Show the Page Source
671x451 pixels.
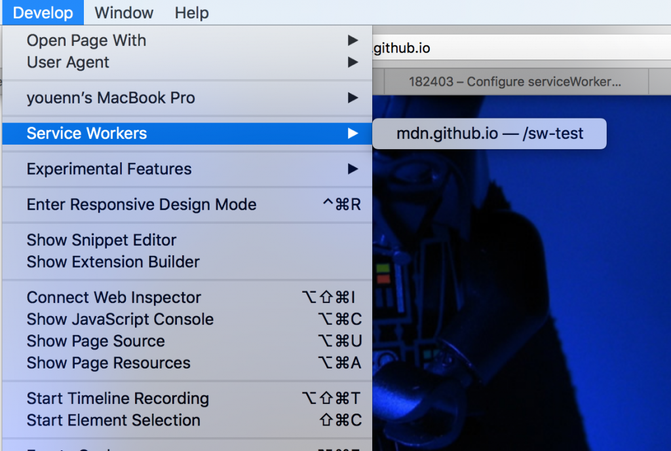pyautogui.click(x=96, y=341)
